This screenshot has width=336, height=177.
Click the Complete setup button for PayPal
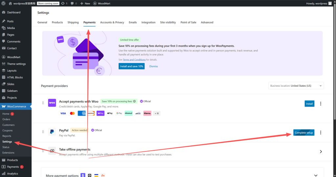point(304,133)
